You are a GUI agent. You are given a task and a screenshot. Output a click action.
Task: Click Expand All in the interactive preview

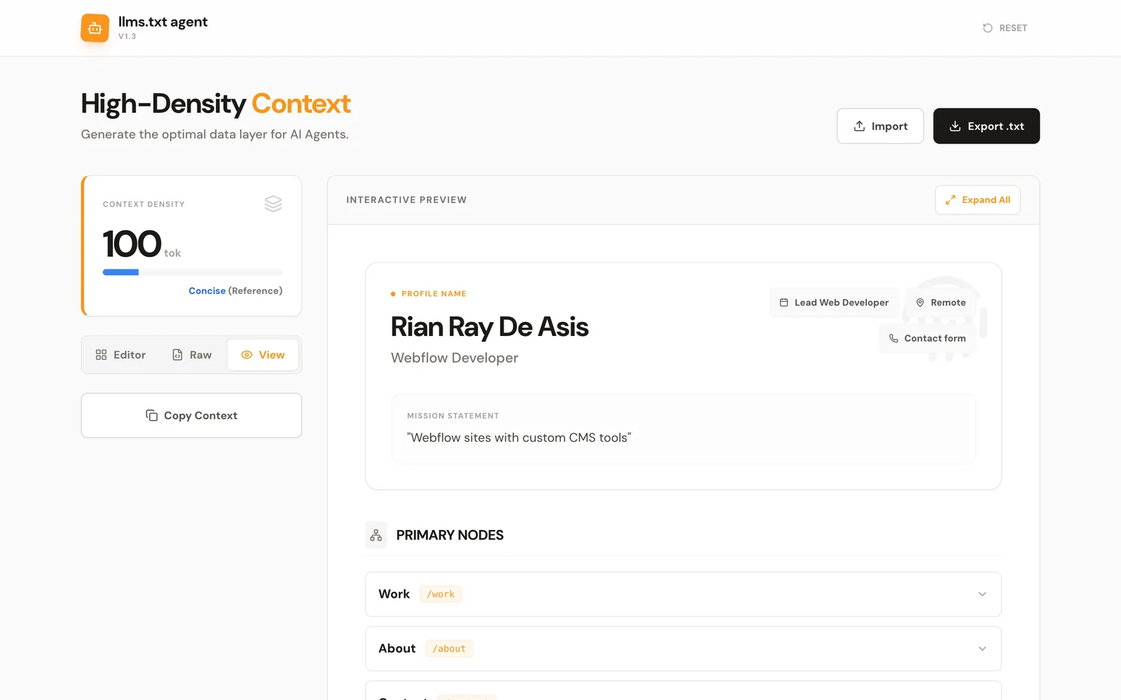tap(977, 200)
